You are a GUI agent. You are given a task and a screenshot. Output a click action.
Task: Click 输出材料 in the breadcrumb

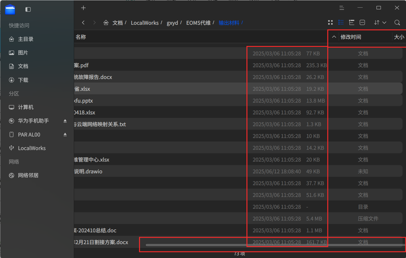point(229,23)
